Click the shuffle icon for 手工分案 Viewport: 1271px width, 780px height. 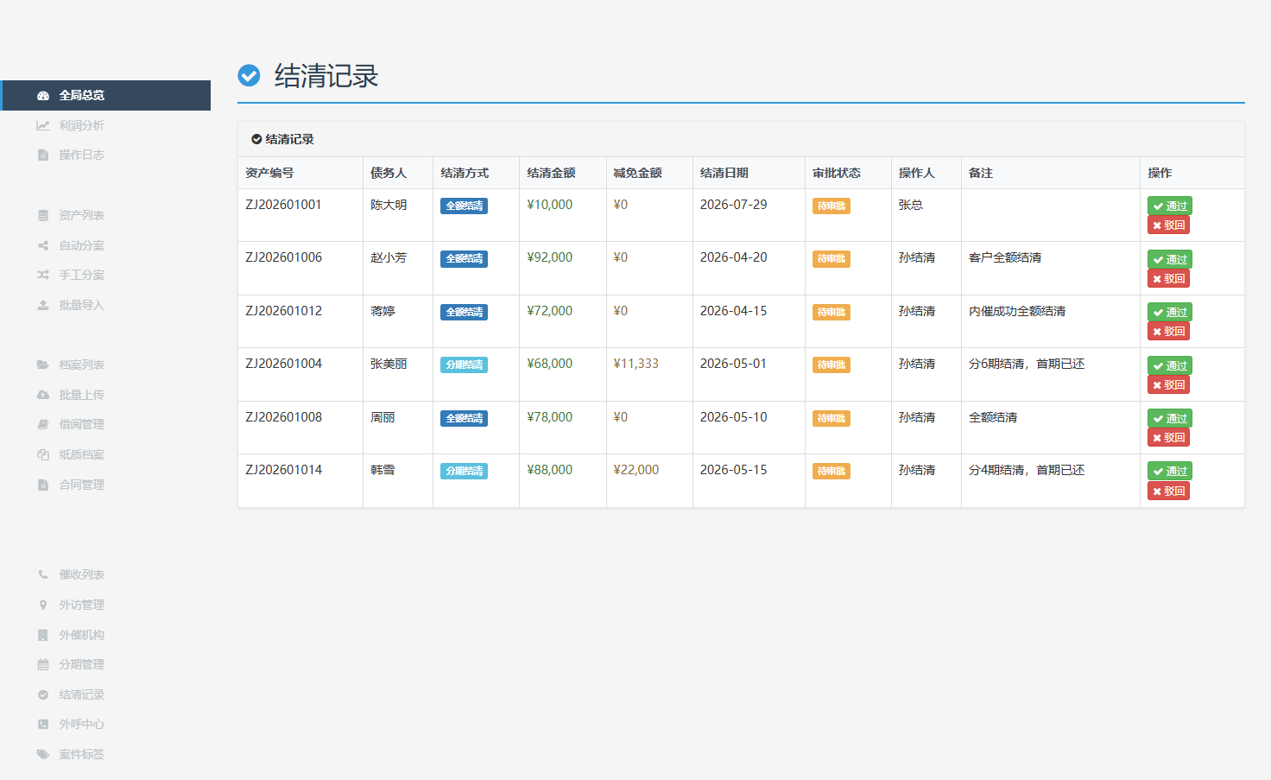pyautogui.click(x=43, y=275)
